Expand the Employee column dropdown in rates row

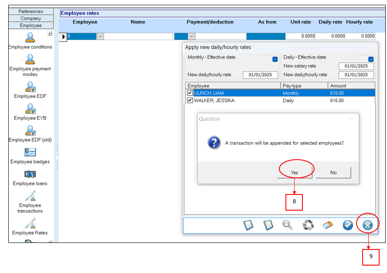click(x=100, y=37)
